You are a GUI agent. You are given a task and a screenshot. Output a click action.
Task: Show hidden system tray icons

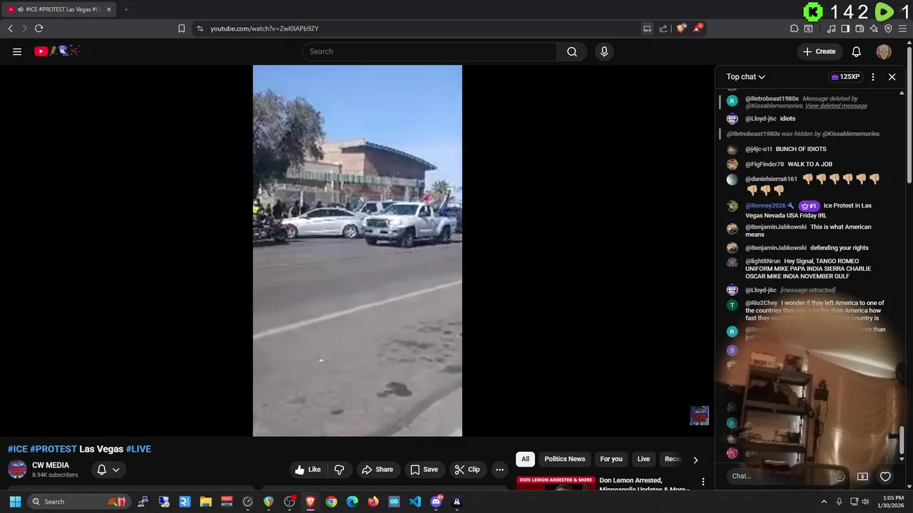[x=824, y=502]
